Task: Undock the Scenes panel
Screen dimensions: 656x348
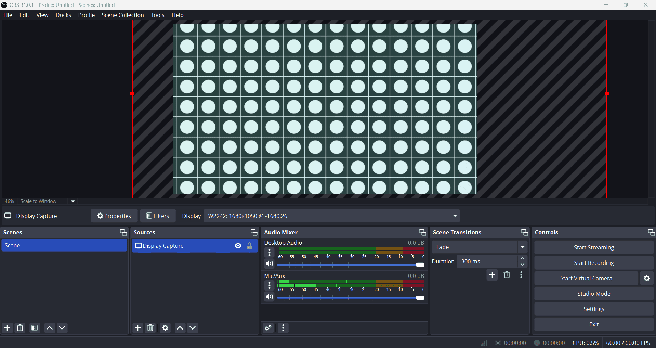Action: click(x=123, y=232)
